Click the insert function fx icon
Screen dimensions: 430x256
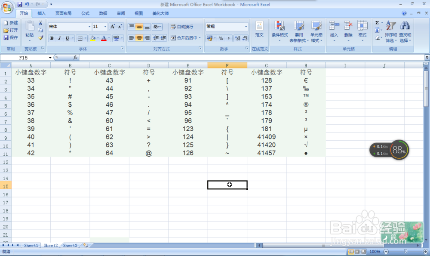(75, 58)
